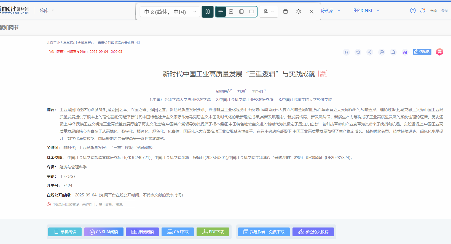The height and width of the screenshot is (244, 451).
Task: Click the citation quote icon
Action: pyautogui.click(x=346, y=52)
